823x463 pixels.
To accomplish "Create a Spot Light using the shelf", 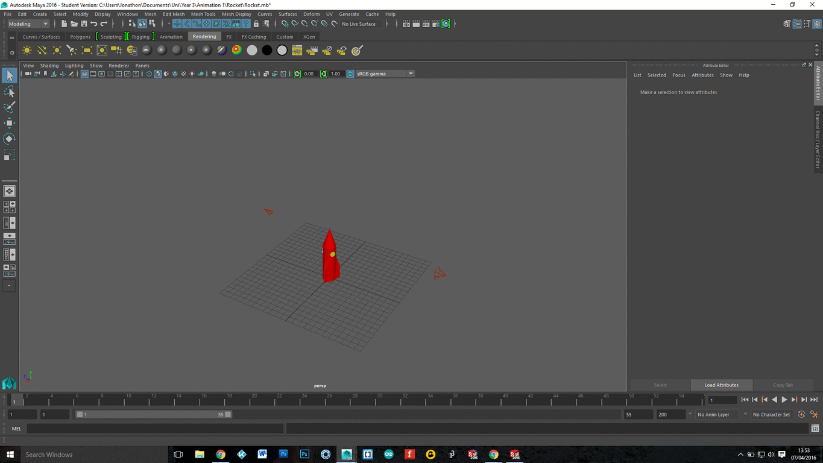I will 72,50.
